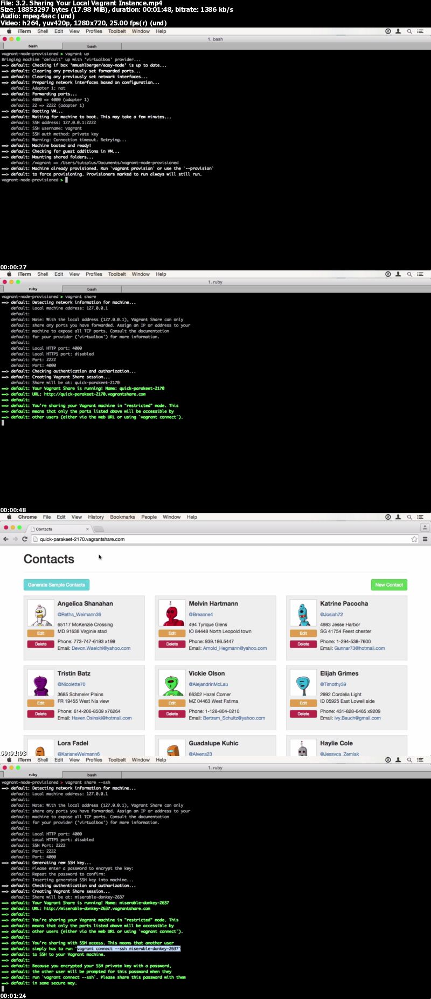
Task: Edit the Tristin Batz contact
Action: [x=40, y=703]
